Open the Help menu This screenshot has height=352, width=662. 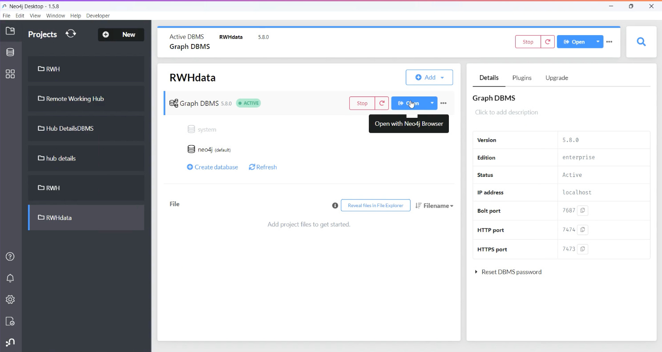(76, 16)
